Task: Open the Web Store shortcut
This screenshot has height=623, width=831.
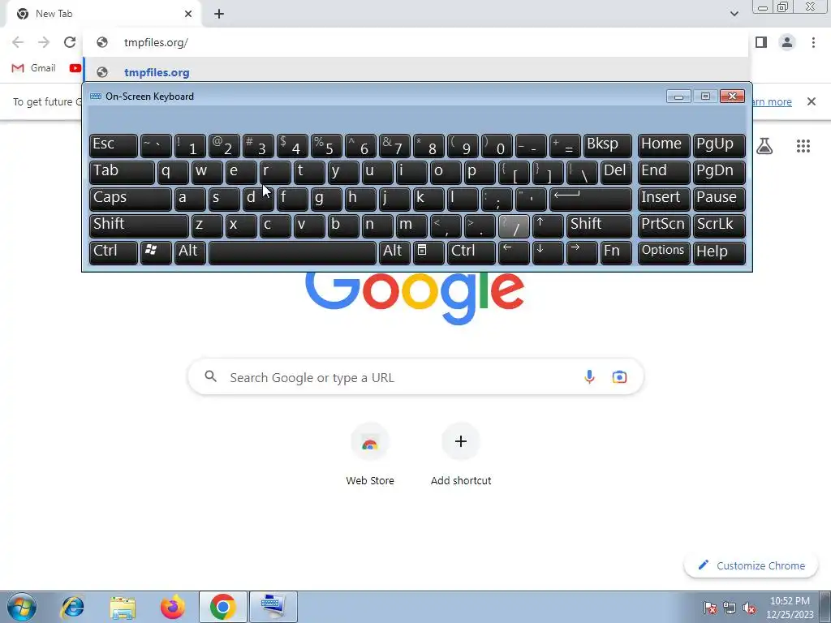Action: [x=370, y=454]
